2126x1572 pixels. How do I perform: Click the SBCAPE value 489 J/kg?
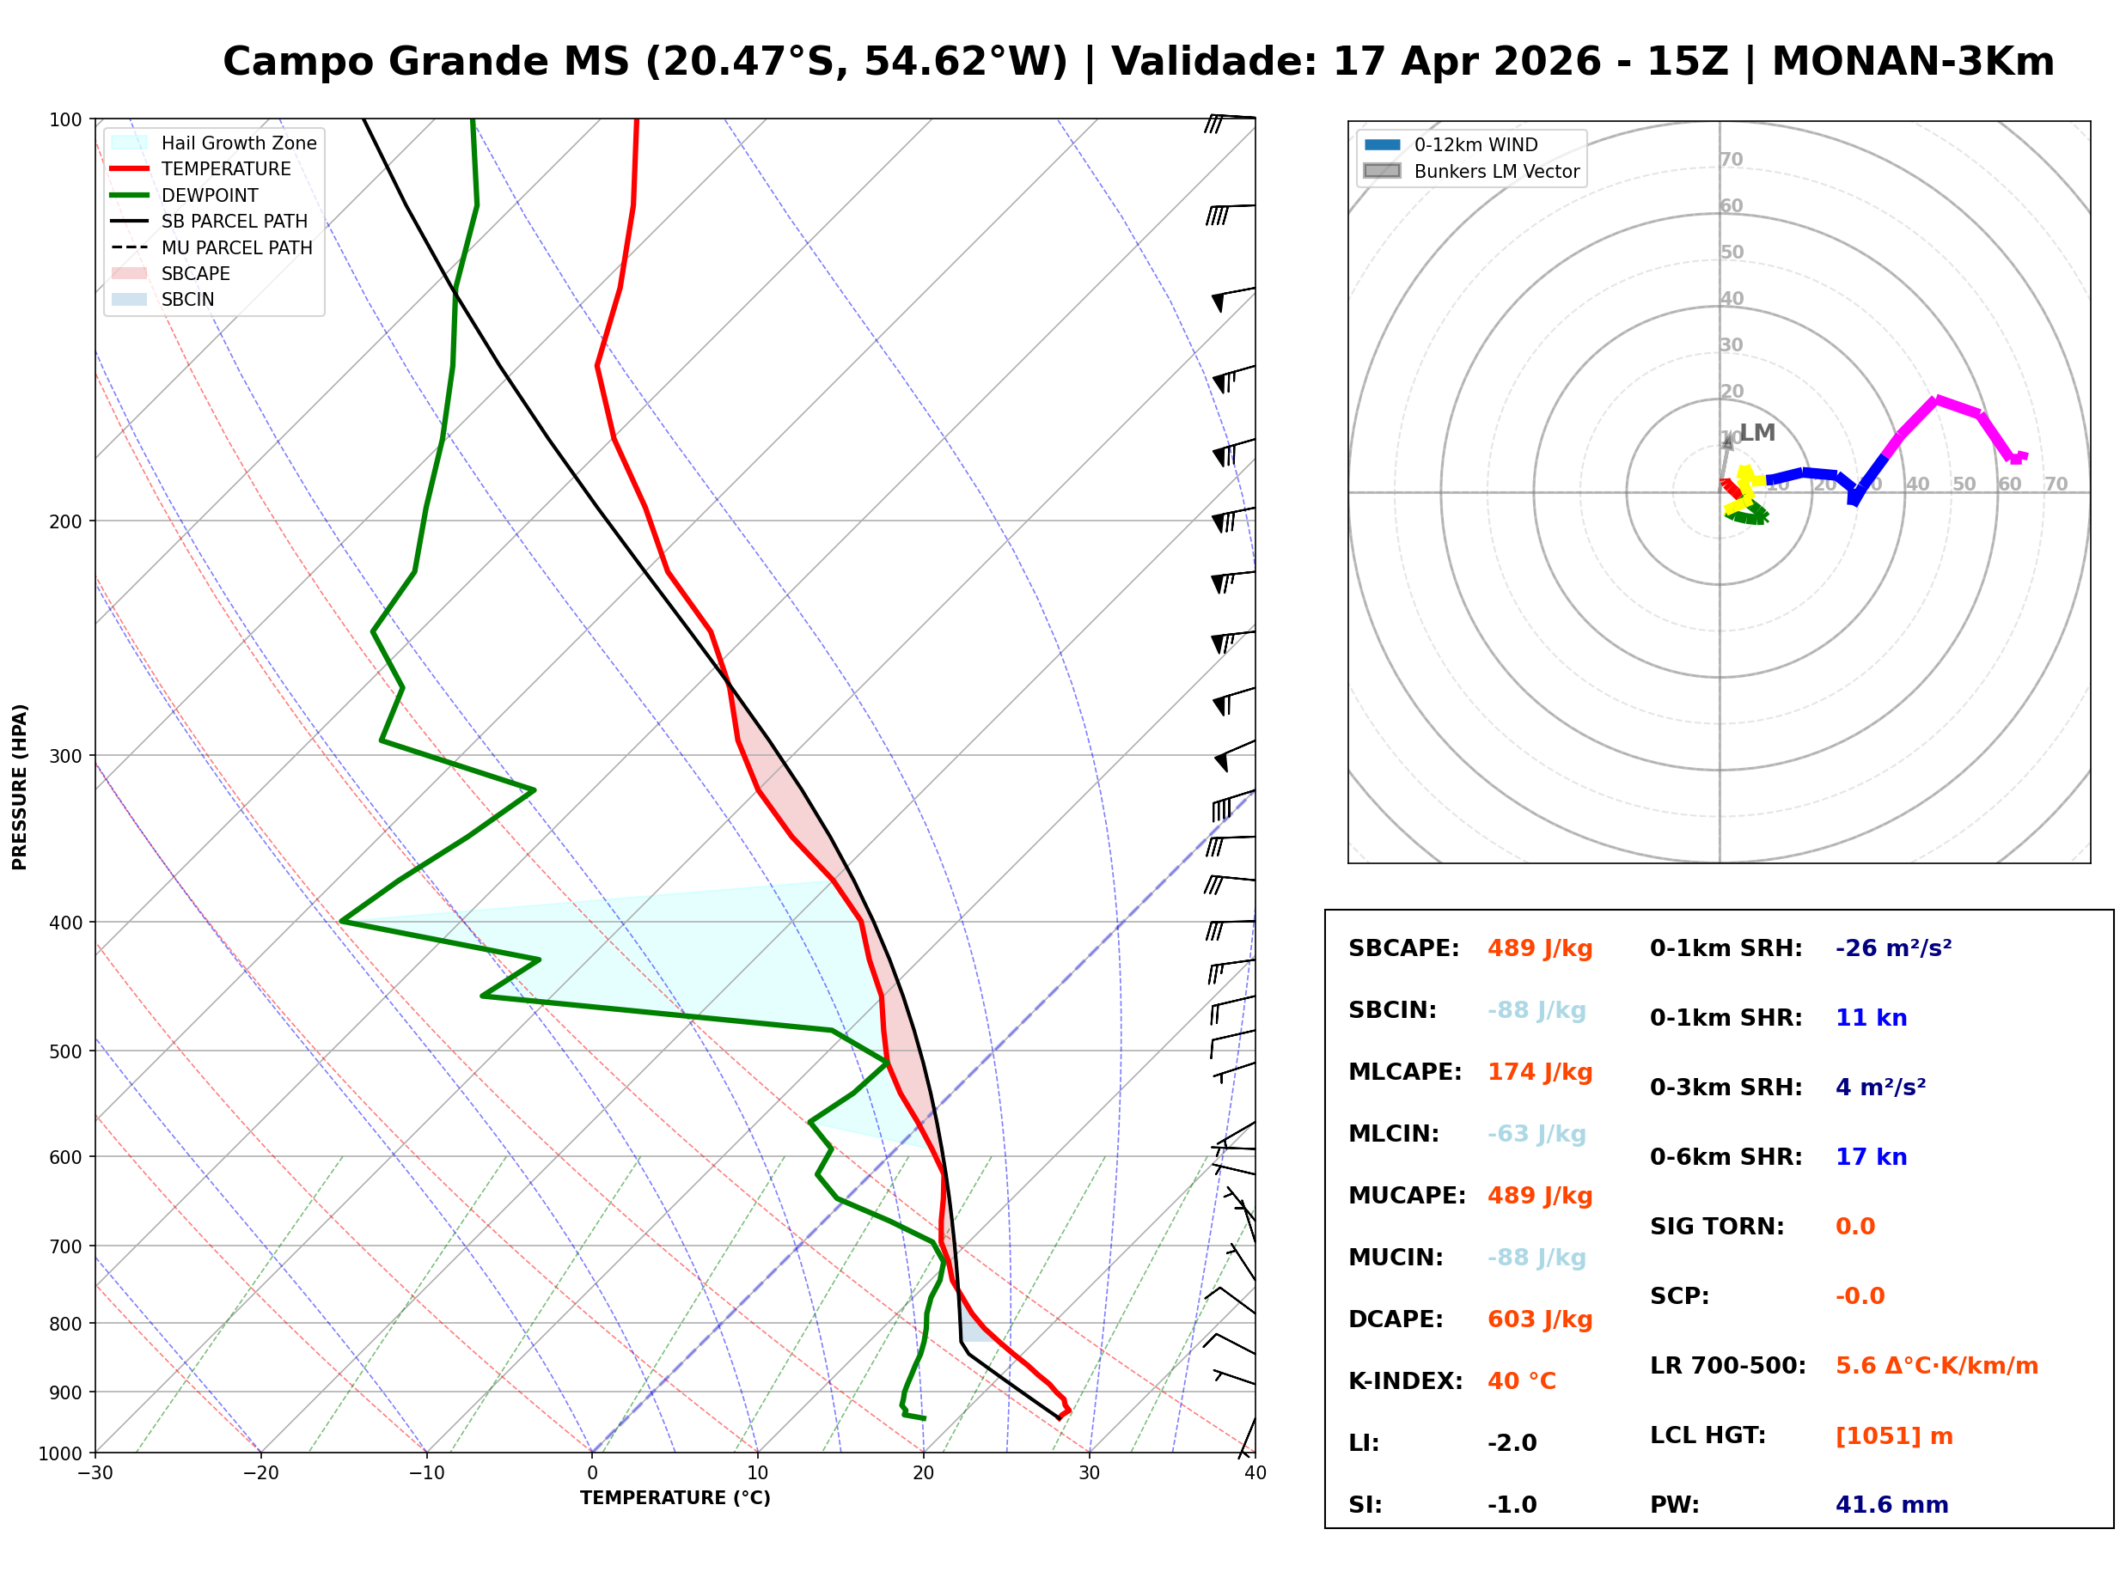pos(1541,948)
